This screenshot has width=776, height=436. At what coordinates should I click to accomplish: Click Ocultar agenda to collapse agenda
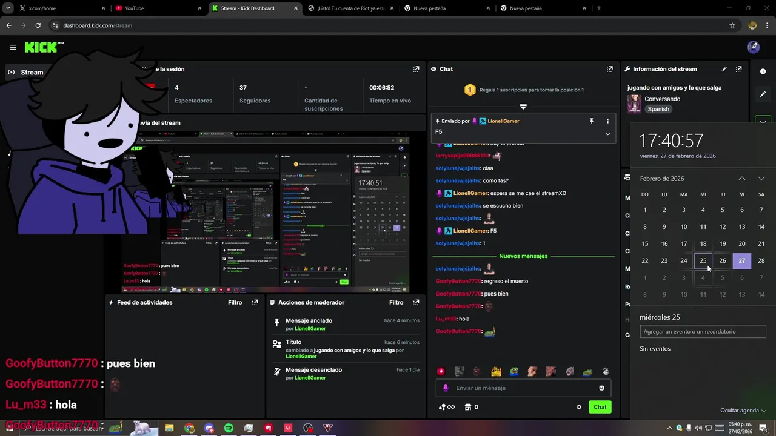pos(743,411)
